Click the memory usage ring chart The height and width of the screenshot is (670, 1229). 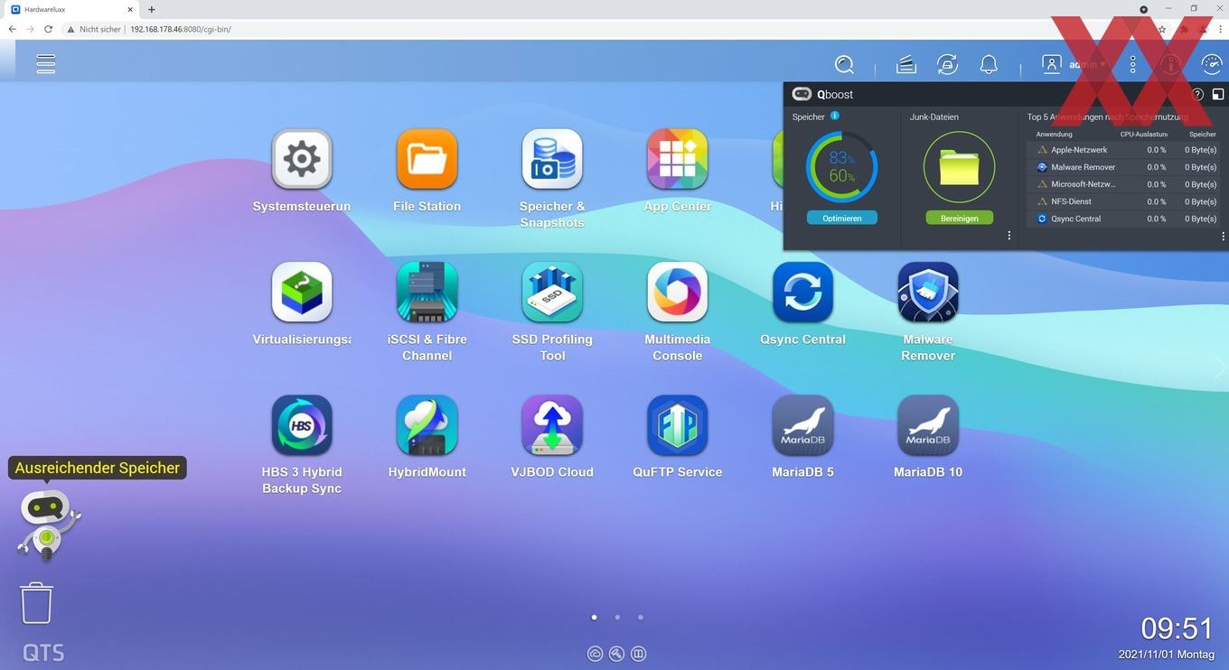[841, 167]
